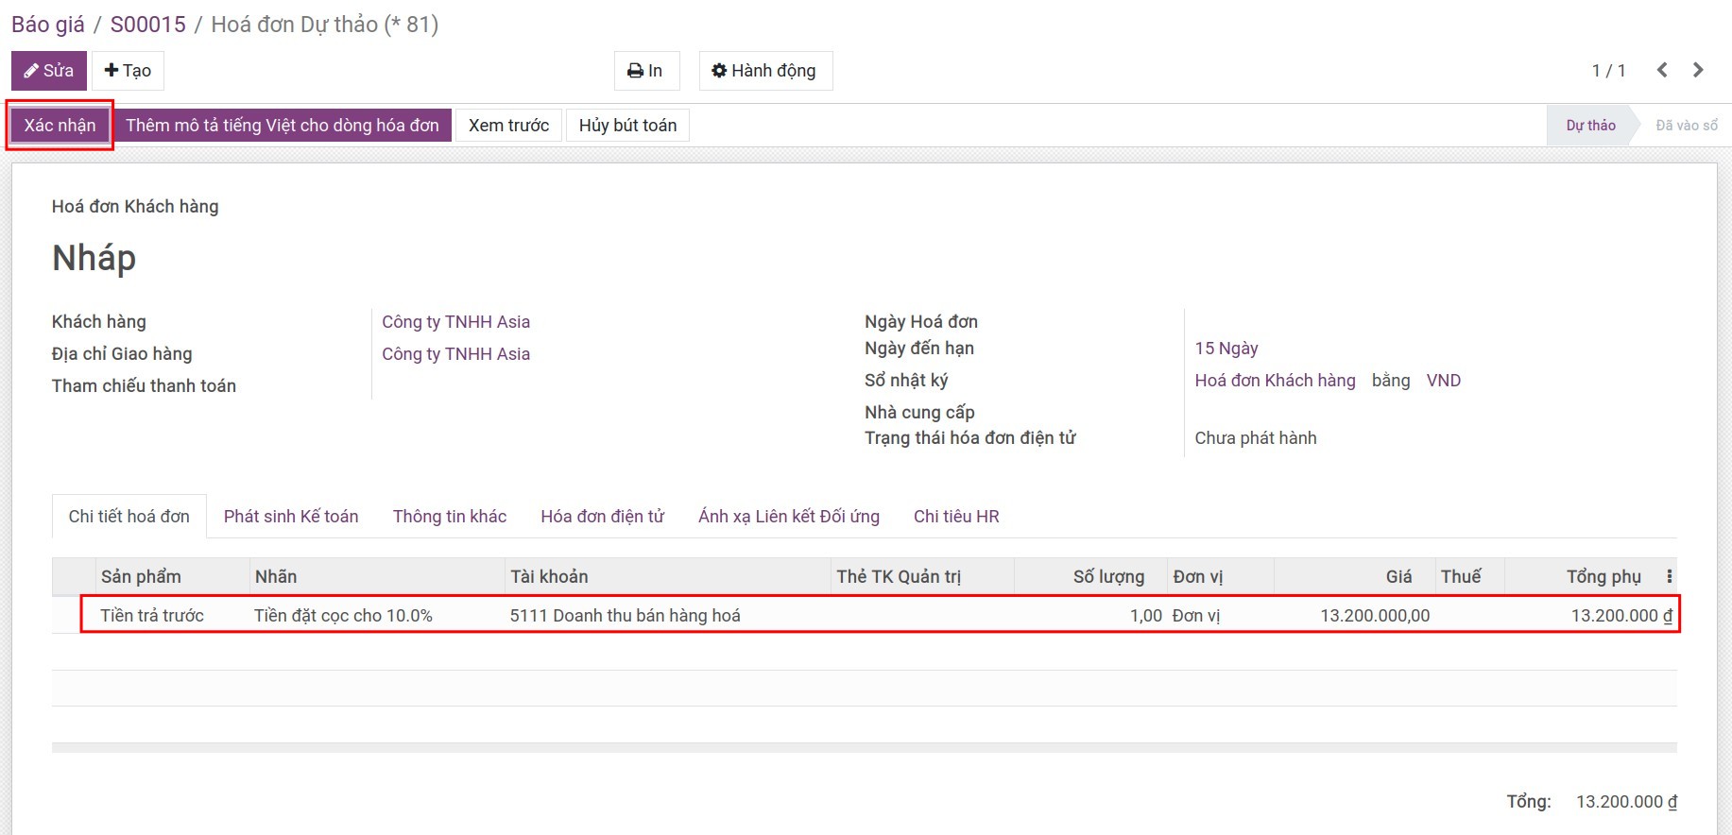Go to next record arrow
Screen dimensions: 1732x835
[x=1698, y=70]
